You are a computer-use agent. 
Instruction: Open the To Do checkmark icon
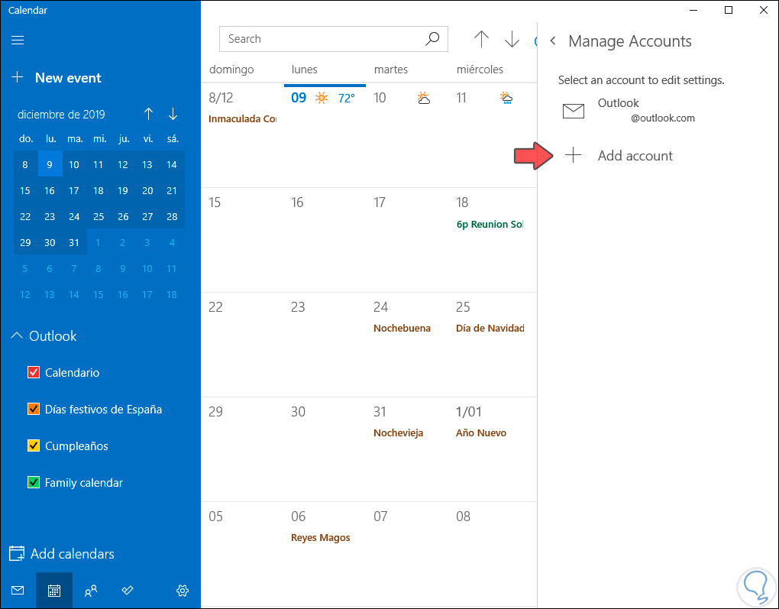click(128, 591)
